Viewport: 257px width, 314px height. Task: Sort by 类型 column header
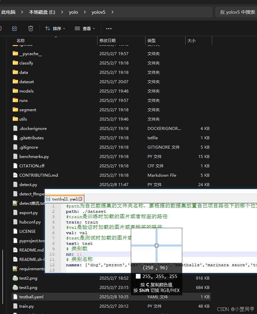tap(151, 41)
